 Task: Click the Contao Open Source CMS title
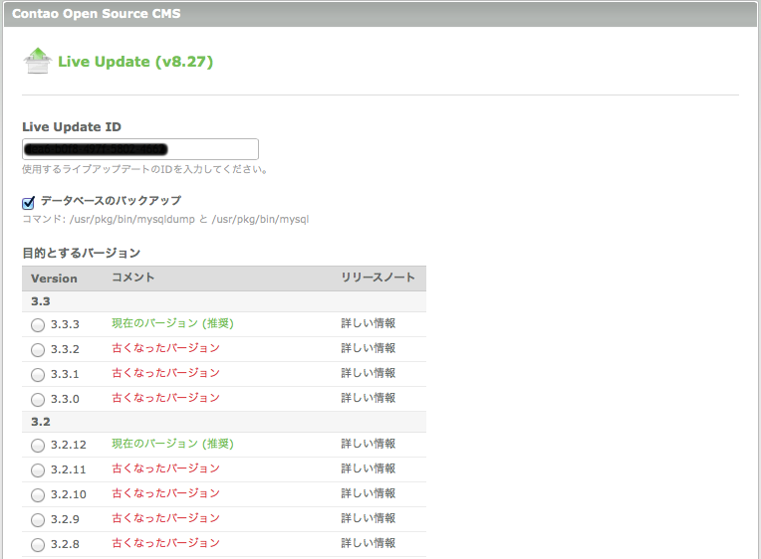pos(96,14)
